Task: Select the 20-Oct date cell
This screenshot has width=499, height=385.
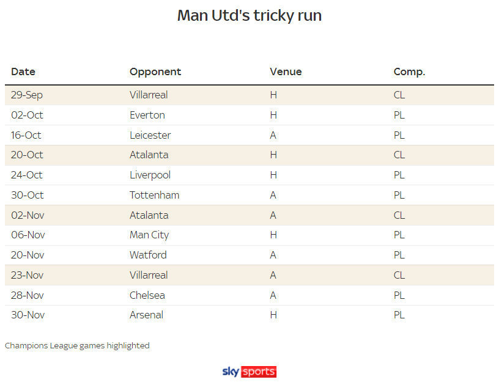Action: (x=27, y=155)
